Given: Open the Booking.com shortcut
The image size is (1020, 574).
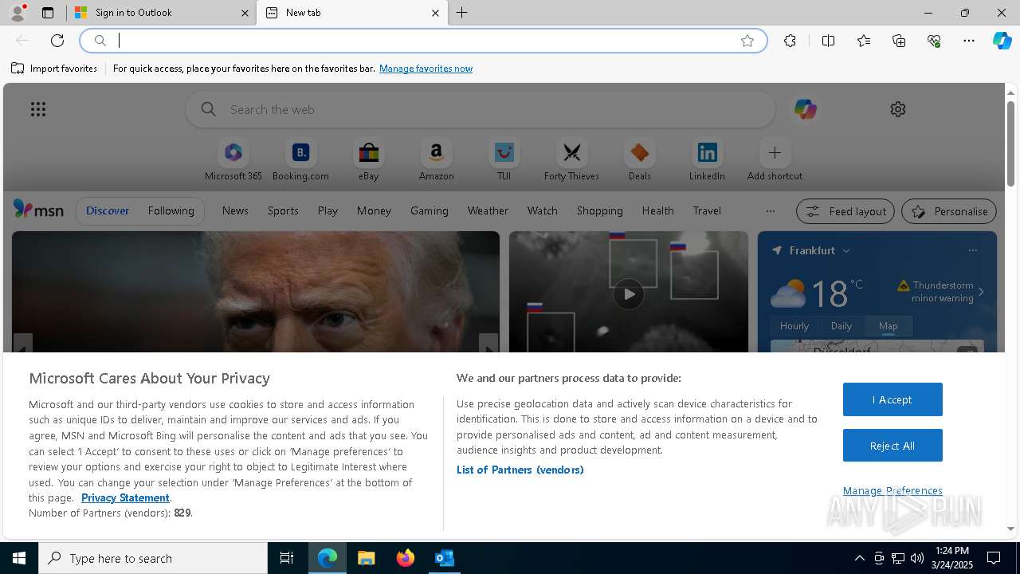Looking at the screenshot, I should [300, 160].
